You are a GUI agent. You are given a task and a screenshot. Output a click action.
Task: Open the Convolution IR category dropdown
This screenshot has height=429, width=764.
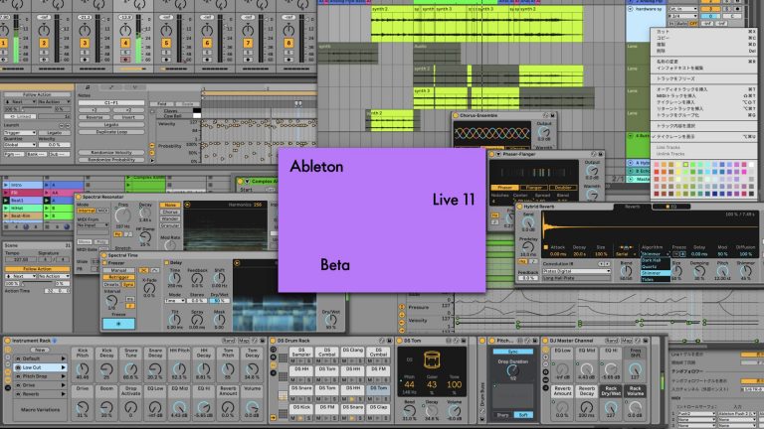[x=576, y=271]
